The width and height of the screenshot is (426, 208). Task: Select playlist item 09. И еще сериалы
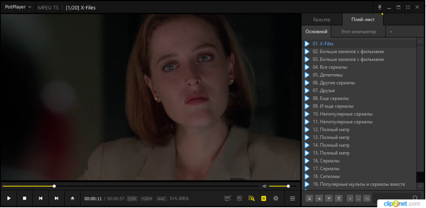tap(359, 106)
